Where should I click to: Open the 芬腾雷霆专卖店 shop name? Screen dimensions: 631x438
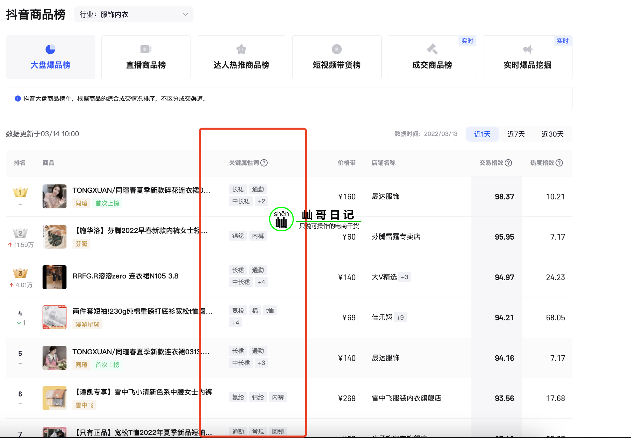pos(396,237)
